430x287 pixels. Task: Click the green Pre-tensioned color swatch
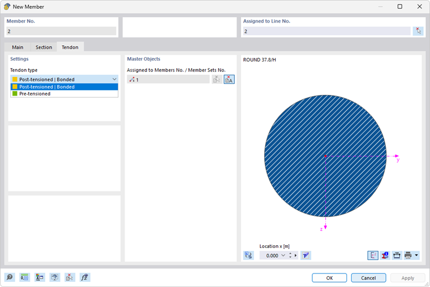coord(15,93)
